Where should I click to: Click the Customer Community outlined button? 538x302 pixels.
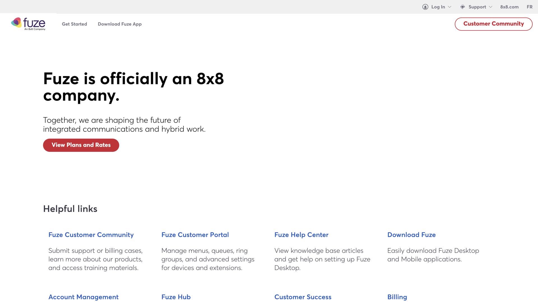pyautogui.click(x=493, y=24)
